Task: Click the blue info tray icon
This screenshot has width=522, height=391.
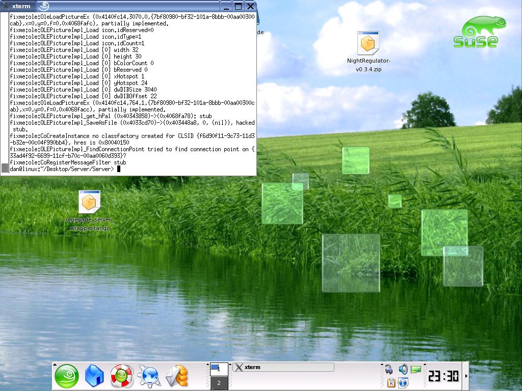Action: 403,382
